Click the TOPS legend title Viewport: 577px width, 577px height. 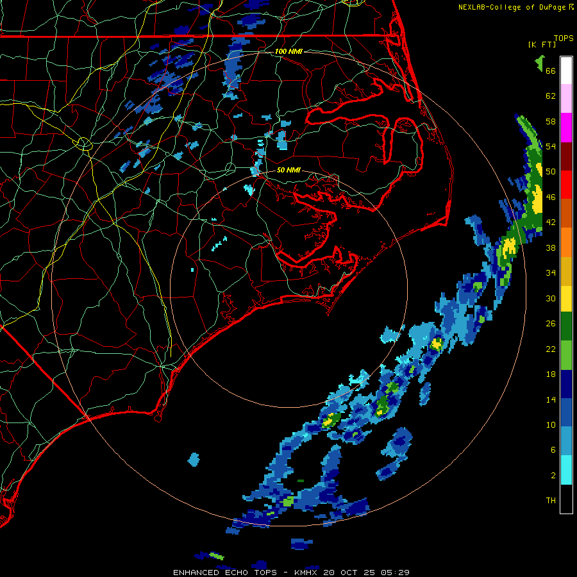click(x=564, y=38)
